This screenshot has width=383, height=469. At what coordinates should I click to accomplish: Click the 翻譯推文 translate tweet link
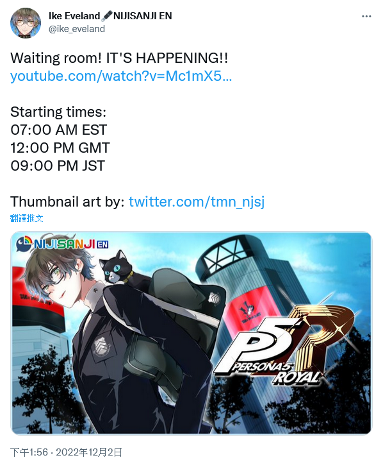click(x=26, y=218)
